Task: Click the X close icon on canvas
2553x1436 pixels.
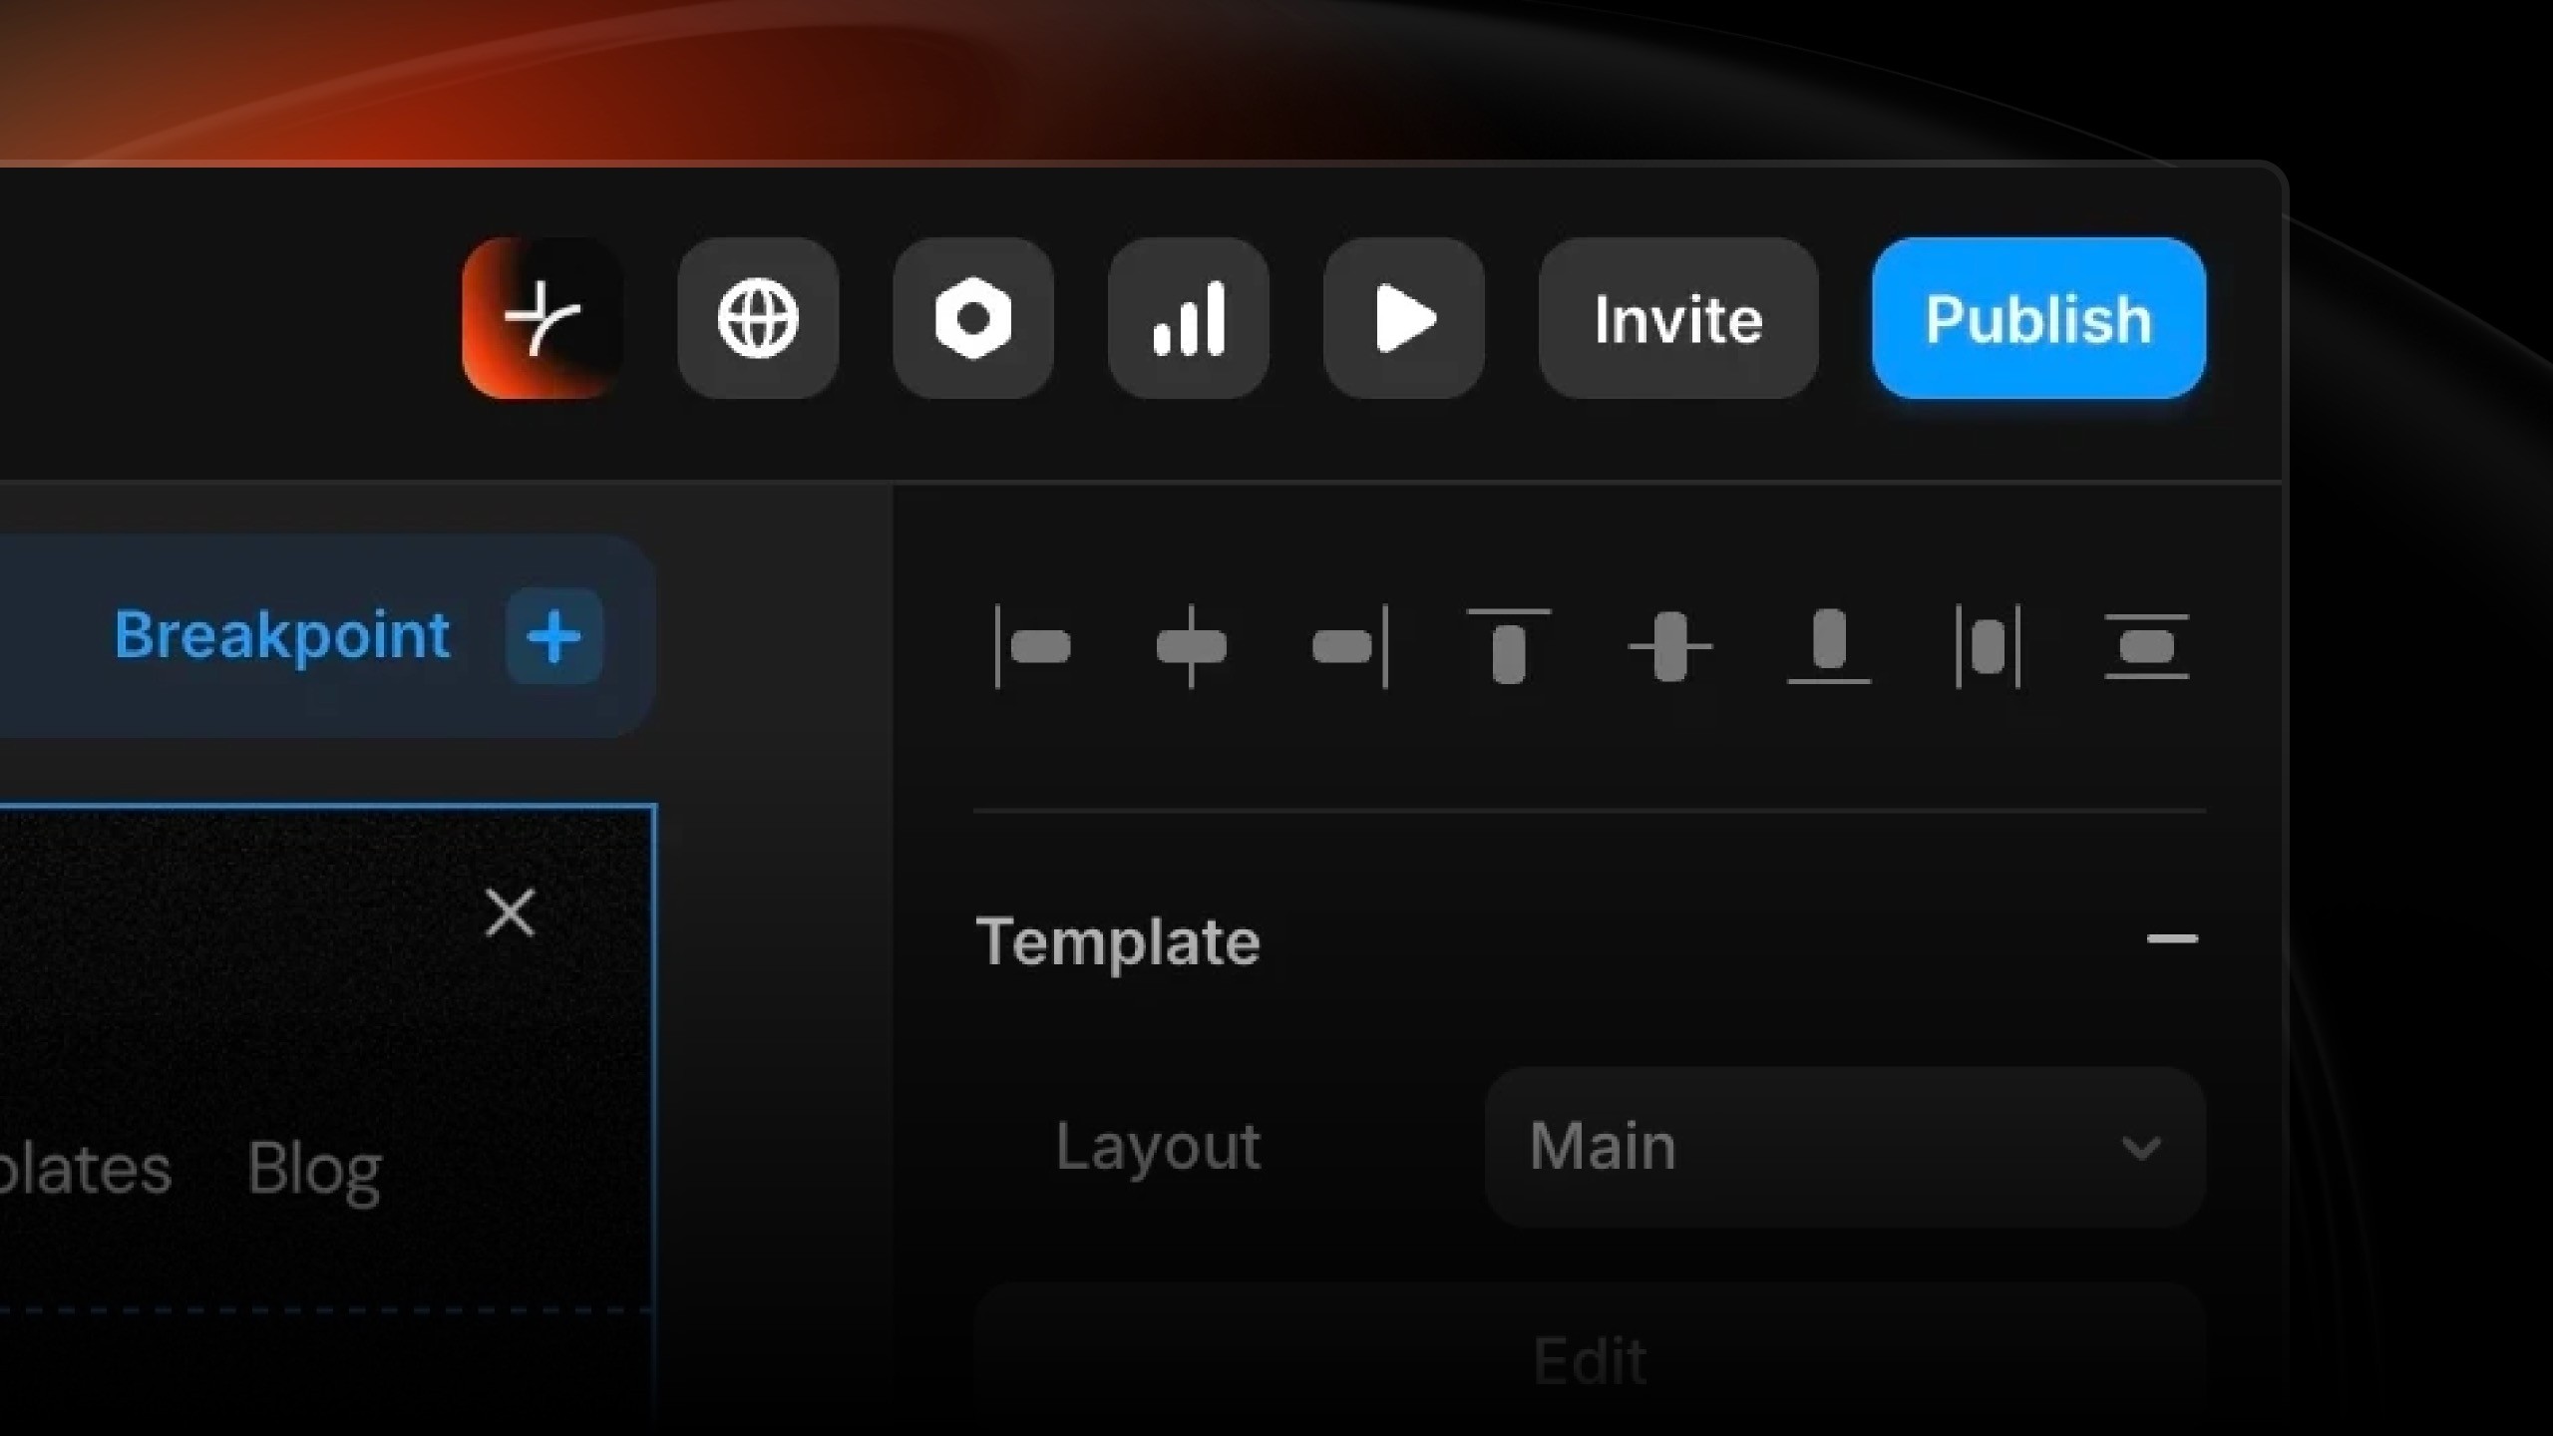Action: click(x=511, y=912)
